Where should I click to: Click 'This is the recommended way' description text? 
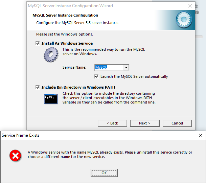104,52
